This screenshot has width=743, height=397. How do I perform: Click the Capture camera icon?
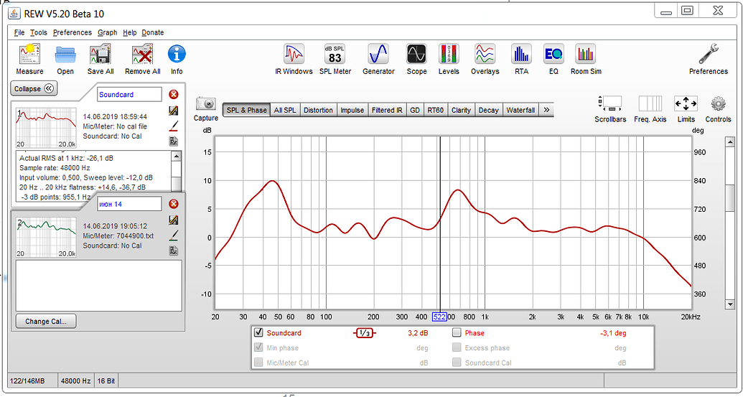pos(206,104)
